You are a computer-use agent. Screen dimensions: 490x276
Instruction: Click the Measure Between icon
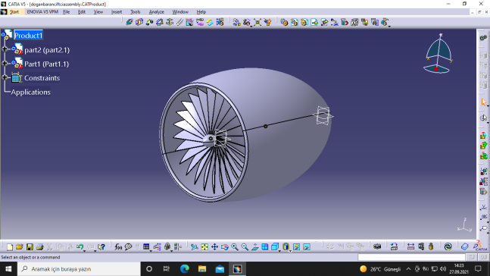[410, 247]
